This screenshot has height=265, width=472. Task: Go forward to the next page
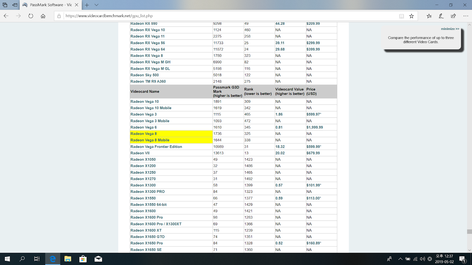point(18,16)
